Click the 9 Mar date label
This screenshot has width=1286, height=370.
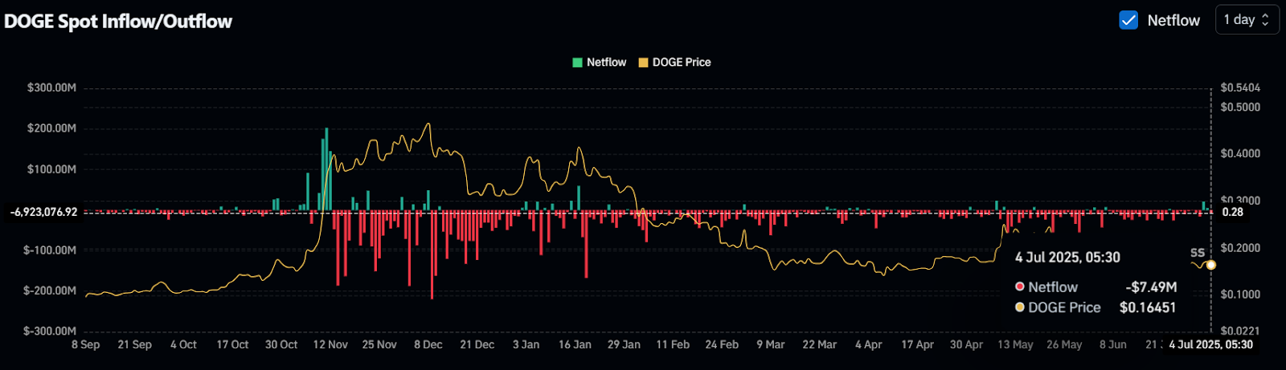(x=771, y=344)
